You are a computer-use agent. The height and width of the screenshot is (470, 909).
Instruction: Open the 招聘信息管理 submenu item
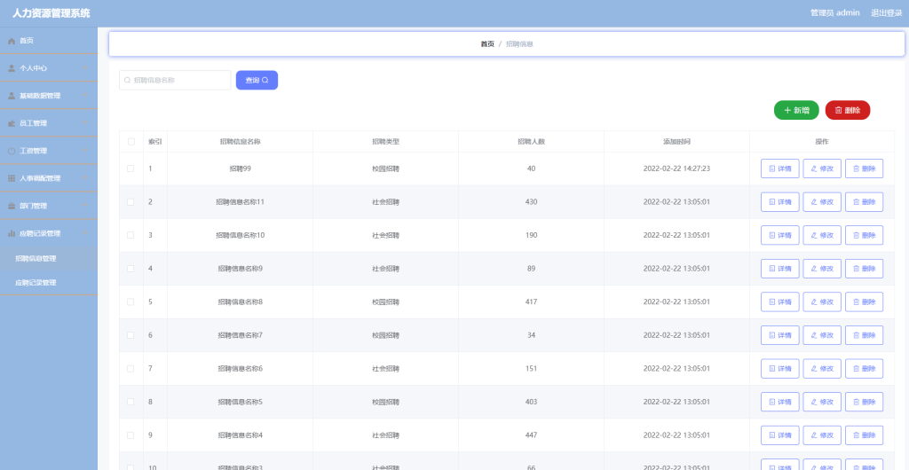[49, 259]
